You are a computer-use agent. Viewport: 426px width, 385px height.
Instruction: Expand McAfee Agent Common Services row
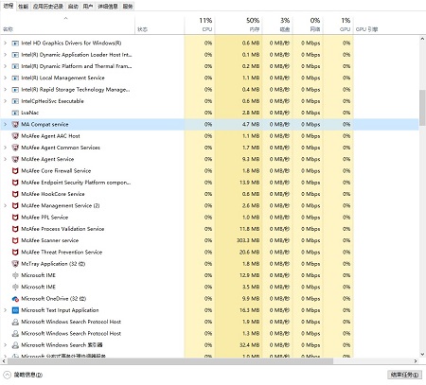click(5, 148)
